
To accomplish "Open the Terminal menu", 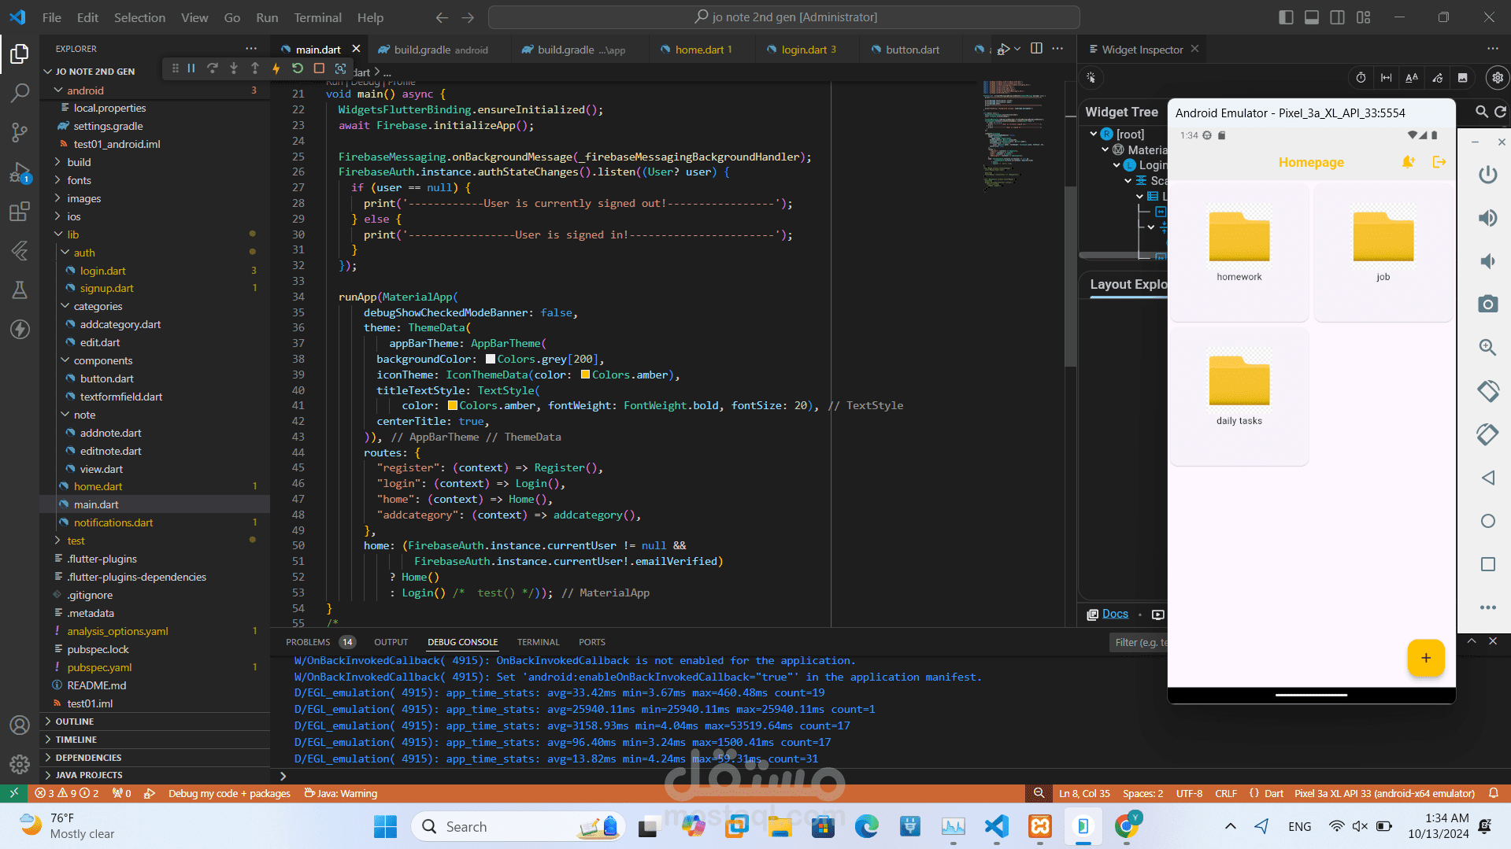I will (x=317, y=17).
